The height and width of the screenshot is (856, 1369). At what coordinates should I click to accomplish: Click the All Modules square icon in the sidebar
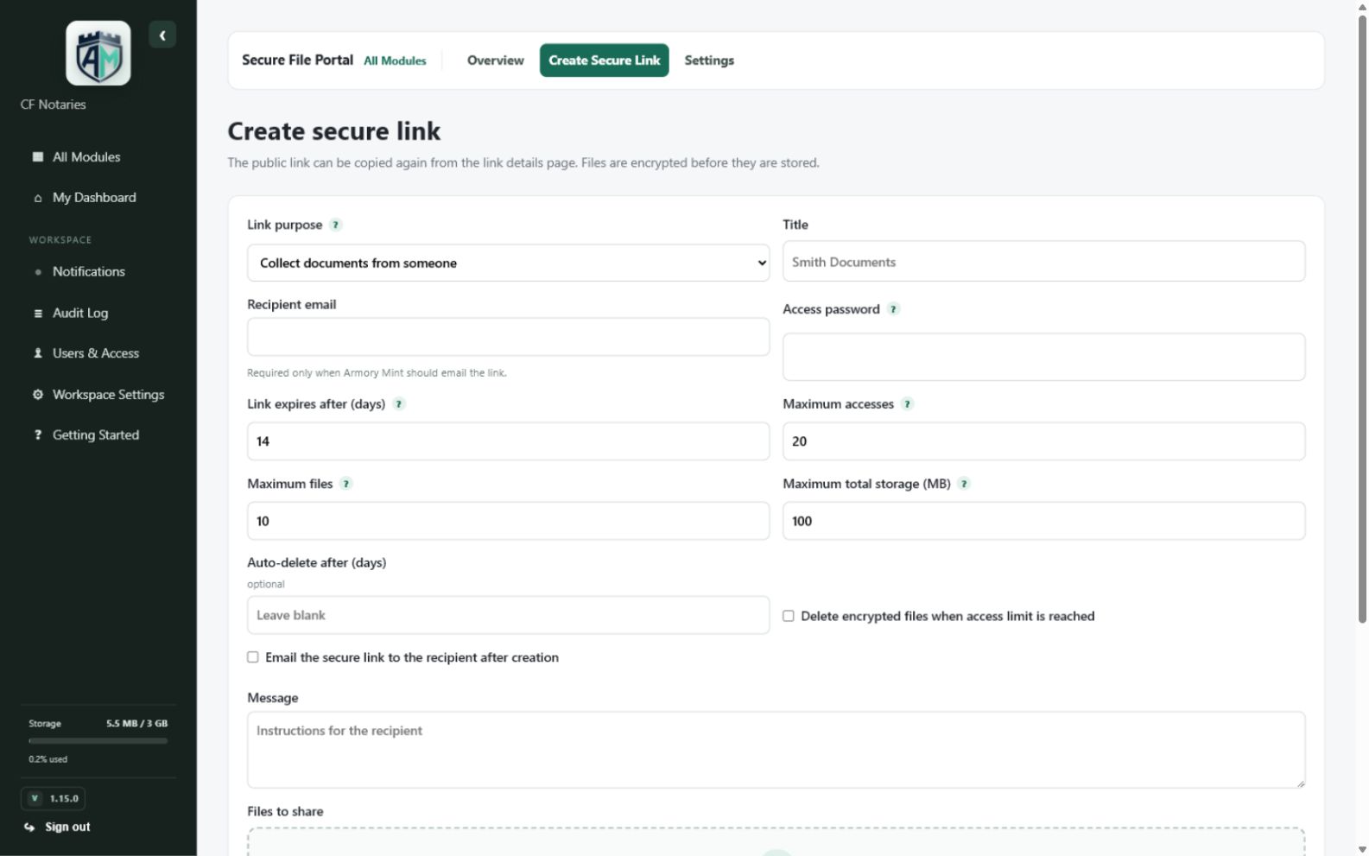click(38, 157)
